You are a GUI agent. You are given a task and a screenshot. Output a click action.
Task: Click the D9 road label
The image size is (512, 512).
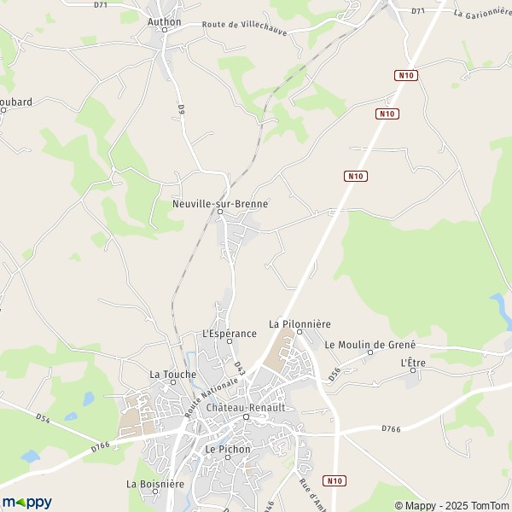click(x=182, y=109)
